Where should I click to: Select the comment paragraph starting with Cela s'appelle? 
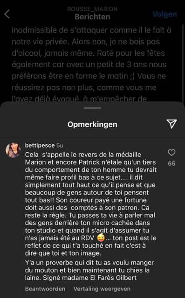click(91, 204)
